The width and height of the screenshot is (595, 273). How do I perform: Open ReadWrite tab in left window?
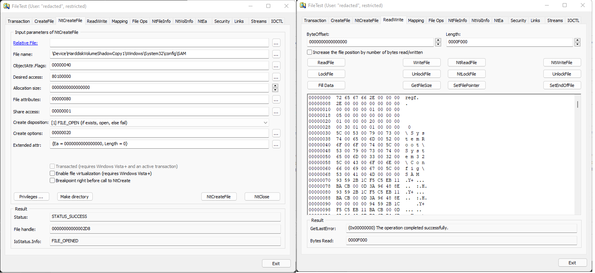pos(97,21)
